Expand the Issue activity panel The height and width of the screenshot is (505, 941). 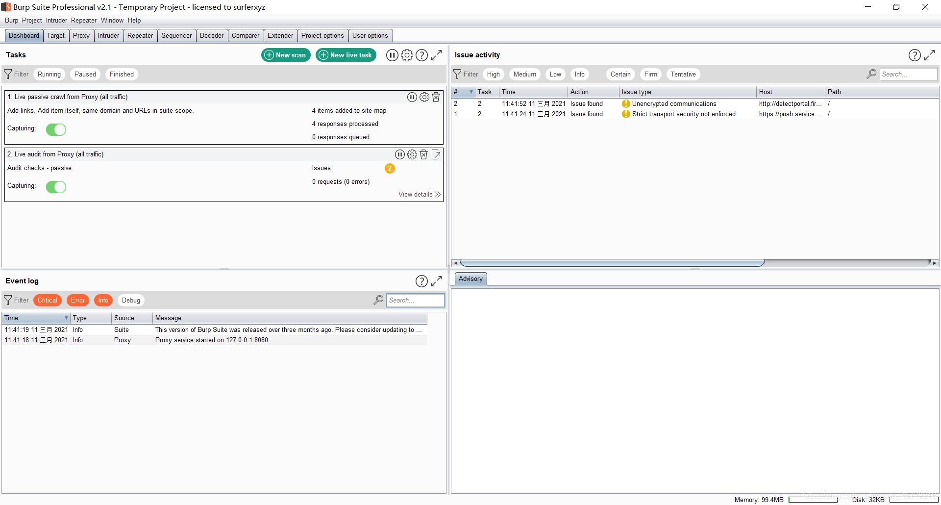tap(930, 55)
